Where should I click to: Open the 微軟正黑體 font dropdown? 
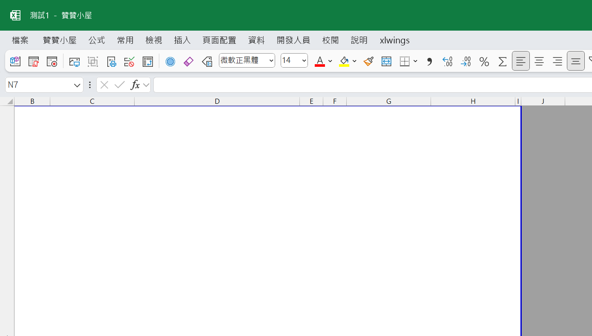point(272,61)
